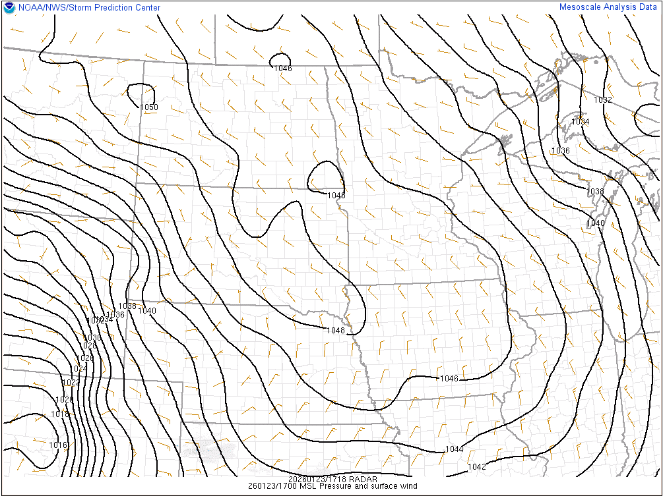Select the 1022 isobar label
Screen dimensions: 663x498
coord(71,383)
